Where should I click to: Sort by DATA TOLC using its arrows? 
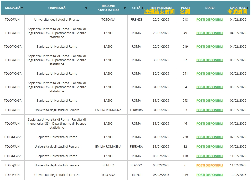(247, 8)
